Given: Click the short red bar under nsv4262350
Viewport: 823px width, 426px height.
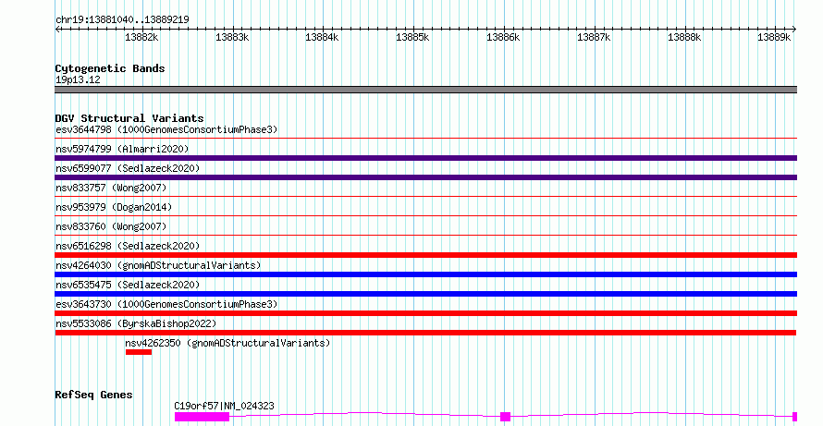Looking at the screenshot, I should [x=139, y=352].
